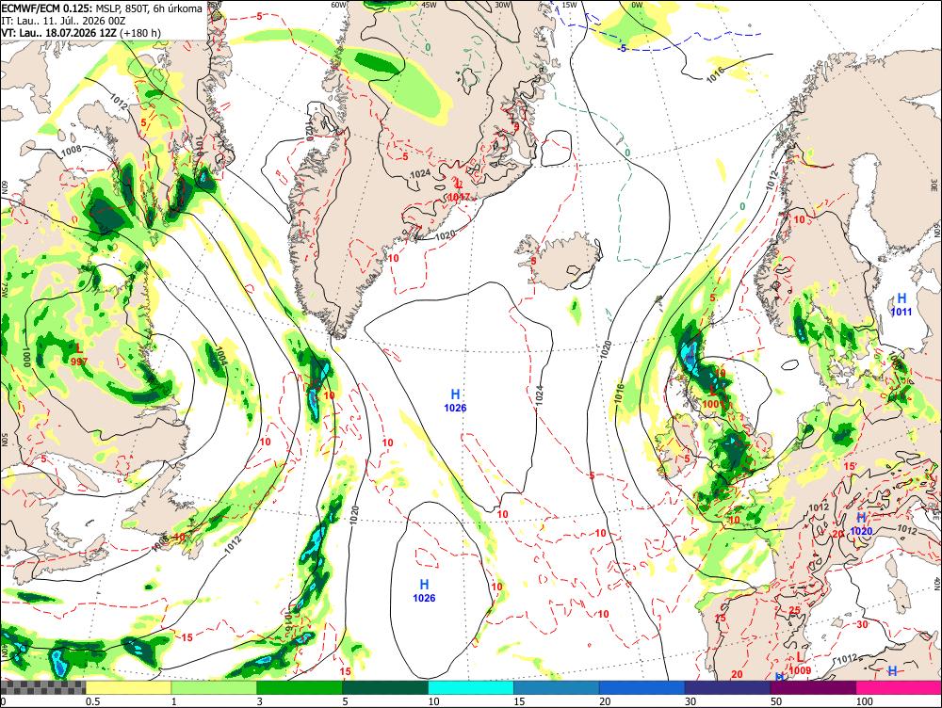Click the L 1001 low near Scotland
Screen dimensions: 942x708
pyautogui.click(x=713, y=397)
